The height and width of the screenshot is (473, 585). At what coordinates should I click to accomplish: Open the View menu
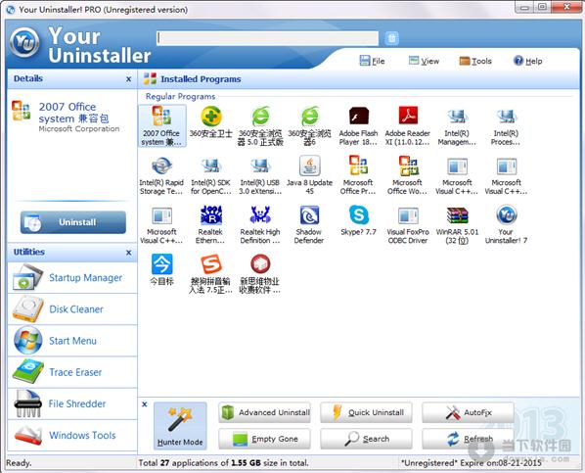click(424, 61)
